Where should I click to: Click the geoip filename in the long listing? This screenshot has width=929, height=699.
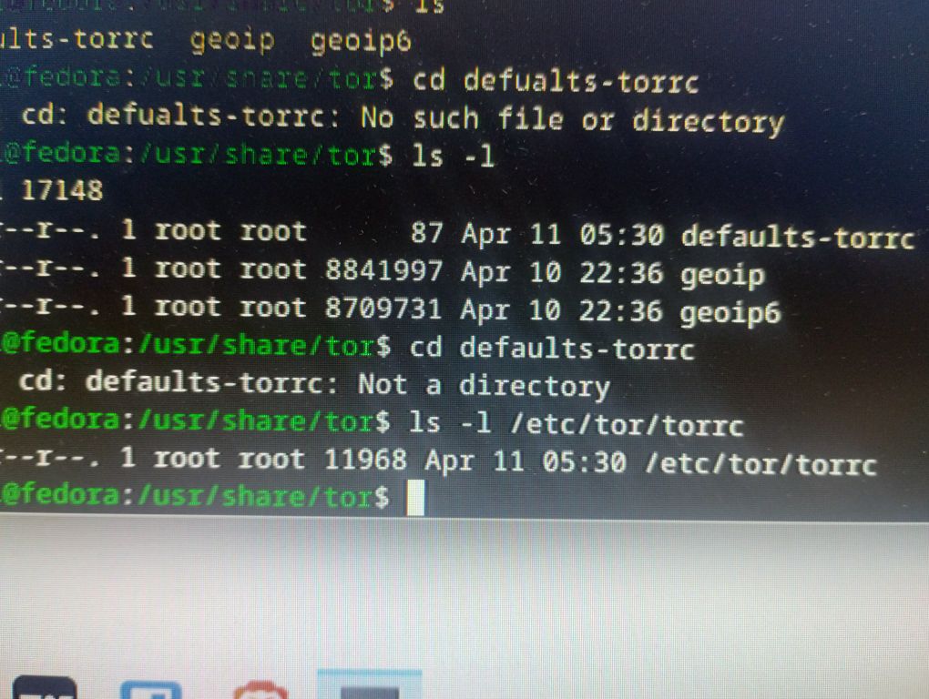click(x=722, y=273)
